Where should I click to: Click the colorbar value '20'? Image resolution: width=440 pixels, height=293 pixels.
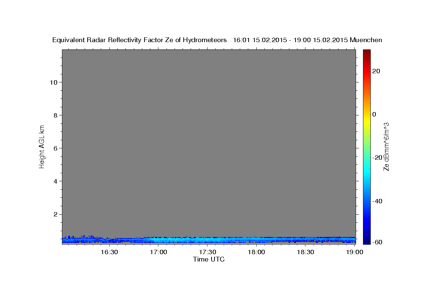pyautogui.click(x=376, y=71)
